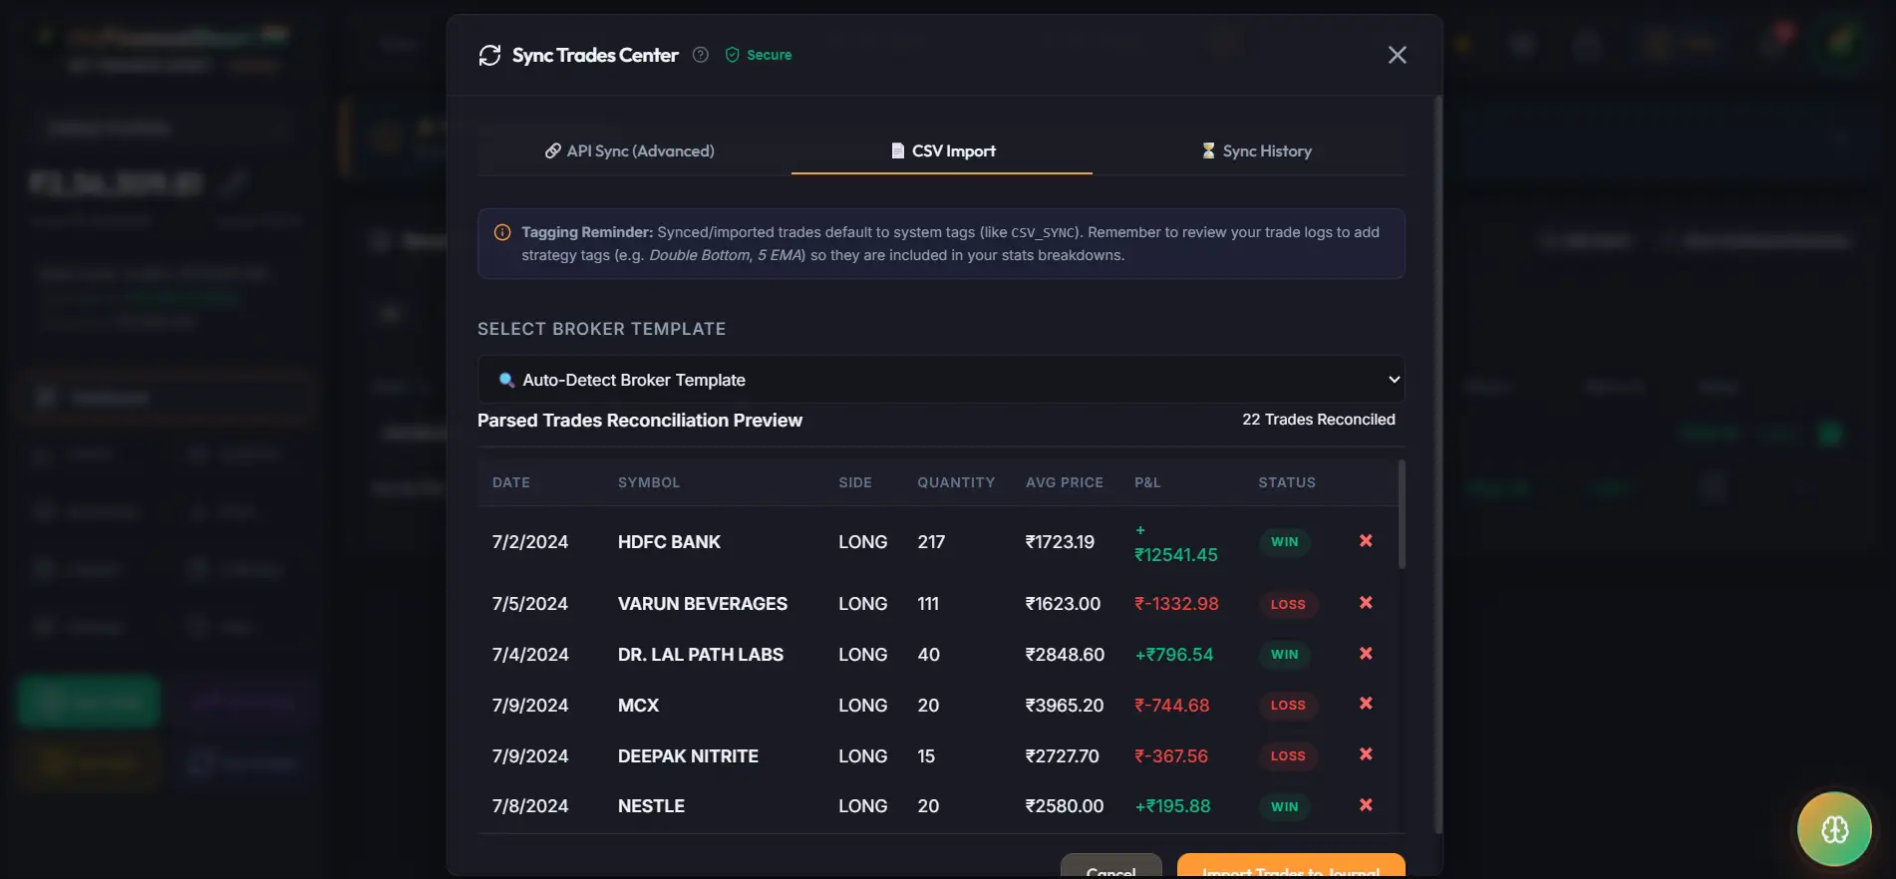Select the DR. LAL PATH LABS symbol cell
The height and width of the screenshot is (879, 1896).
[701, 655]
